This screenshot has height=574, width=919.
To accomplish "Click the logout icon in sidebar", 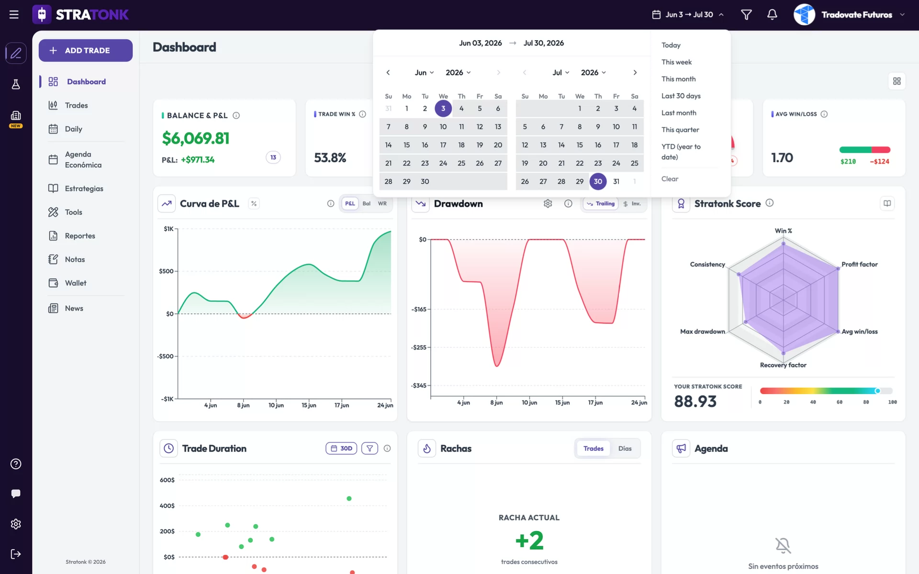I will coord(16,554).
